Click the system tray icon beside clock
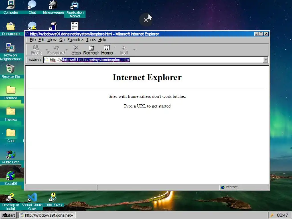Screen dimensions: 292x219 tap(272, 215)
